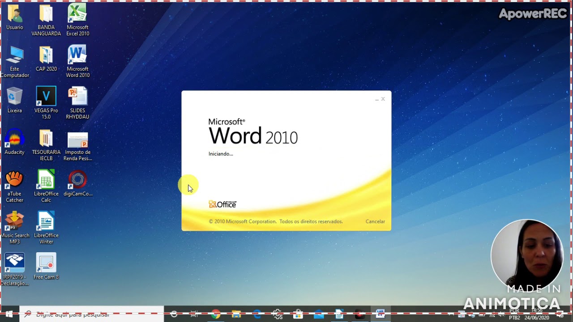Image resolution: width=573 pixels, height=322 pixels.
Task: Click the date 24/06/2020 clock
Action: 536,318
